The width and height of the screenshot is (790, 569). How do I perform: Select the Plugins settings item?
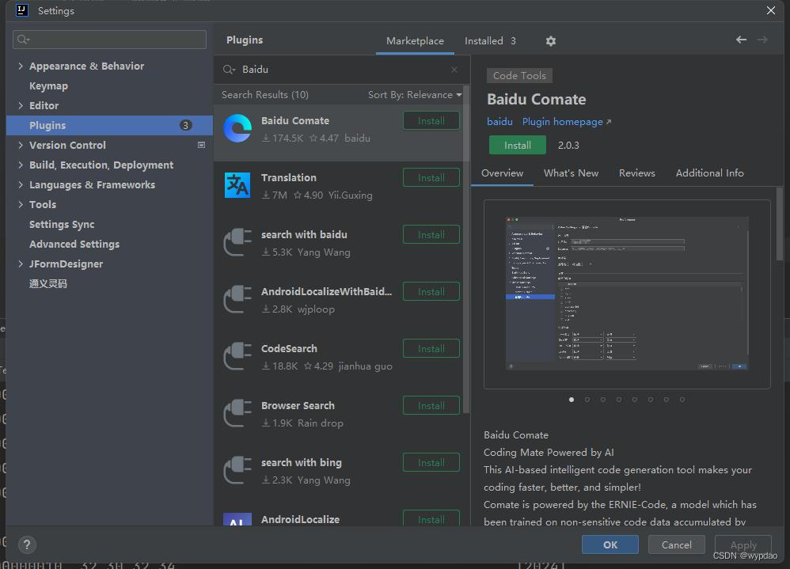pos(109,125)
